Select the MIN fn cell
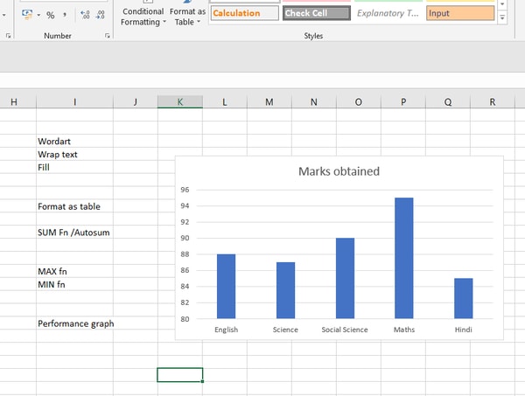 tap(74, 284)
